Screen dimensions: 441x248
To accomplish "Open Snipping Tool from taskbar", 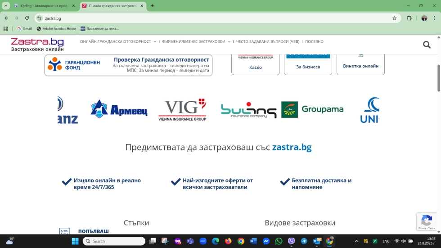I will click(165, 241).
